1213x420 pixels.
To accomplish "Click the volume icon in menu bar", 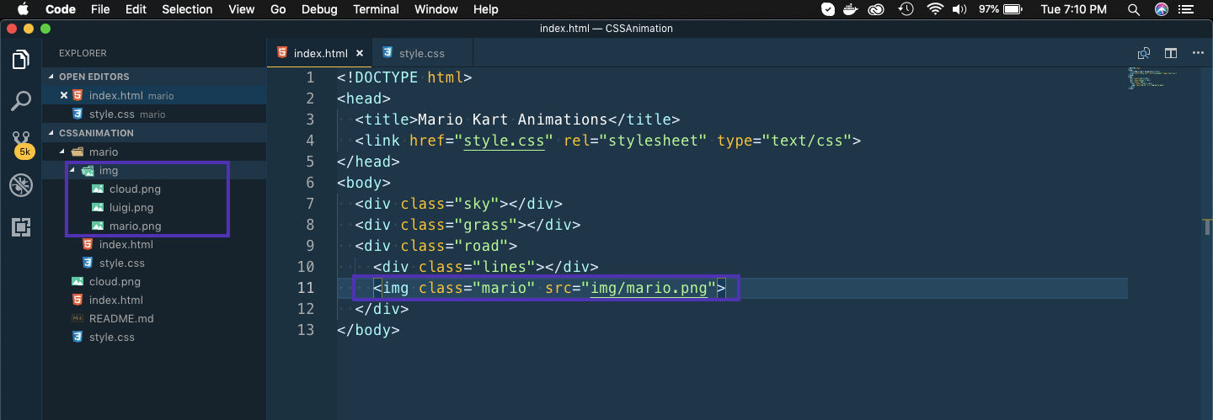I will pyautogui.click(x=959, y=9).
